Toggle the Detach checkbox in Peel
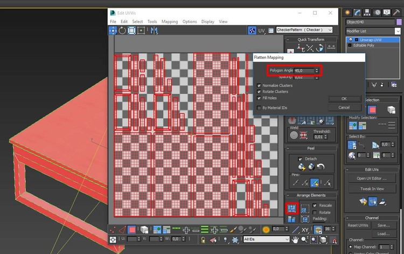The width and height of the screenshot is (404, 254). [300, 159]
